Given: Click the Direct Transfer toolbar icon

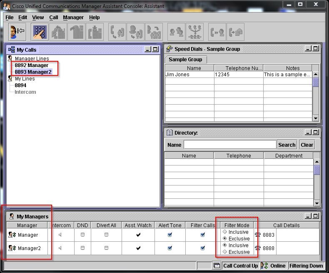Looking at the screenshot, I should [x=154, y=32].
